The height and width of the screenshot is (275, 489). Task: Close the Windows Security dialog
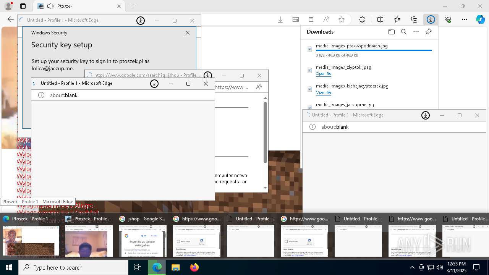coord(188,33)
